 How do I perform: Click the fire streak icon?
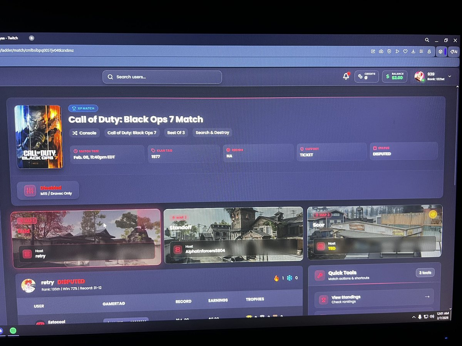click(276, 278)
